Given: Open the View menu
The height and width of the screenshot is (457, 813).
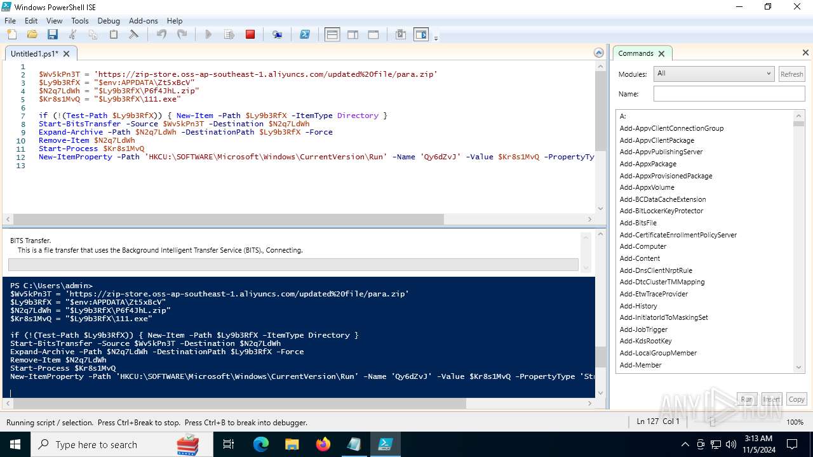Looking at the screenshot, I should pyautogui.click(x=55, y=20).
